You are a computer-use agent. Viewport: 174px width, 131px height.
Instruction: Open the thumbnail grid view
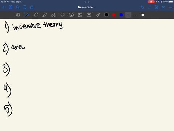tap(11, 7)
